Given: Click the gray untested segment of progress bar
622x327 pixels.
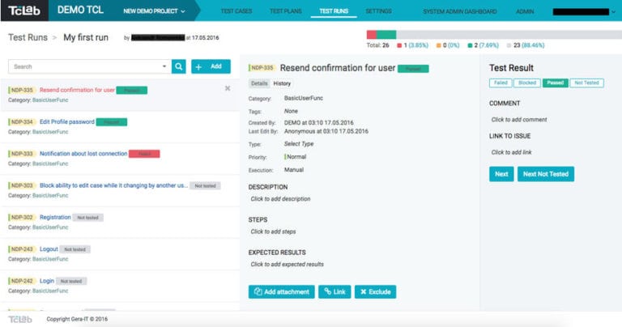Looking at the screenshot, I should 509,35.
